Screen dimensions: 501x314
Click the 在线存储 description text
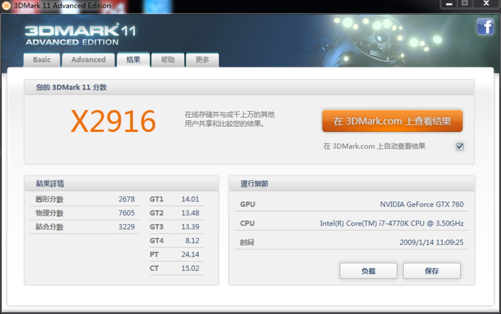(x=229, y=119)
